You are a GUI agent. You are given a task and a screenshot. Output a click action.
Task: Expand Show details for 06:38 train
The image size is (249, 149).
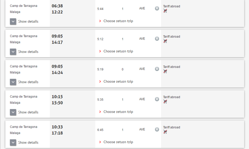point(13,22)
